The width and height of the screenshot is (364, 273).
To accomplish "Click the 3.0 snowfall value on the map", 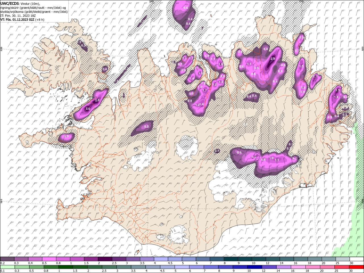I will tap(88, 109).
